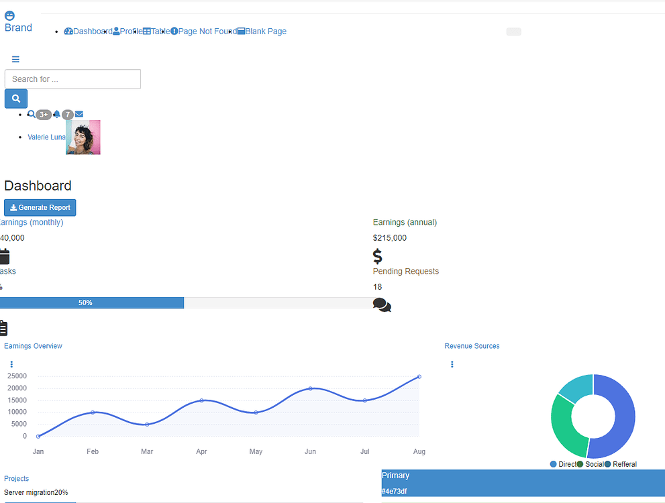Go to the Profile nav item
The height and width of the screenshot is (503, 665).
tap(127, 32)
